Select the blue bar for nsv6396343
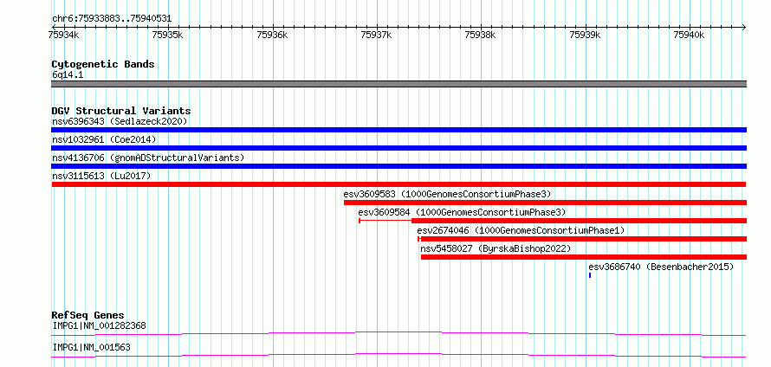Screen dimensions: 771x367 (x=398, y=130)
